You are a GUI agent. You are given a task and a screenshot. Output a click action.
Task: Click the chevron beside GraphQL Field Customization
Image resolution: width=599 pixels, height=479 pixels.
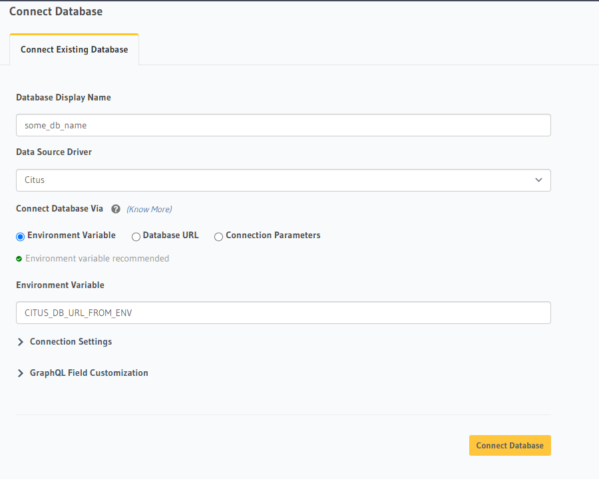(21, 373)
